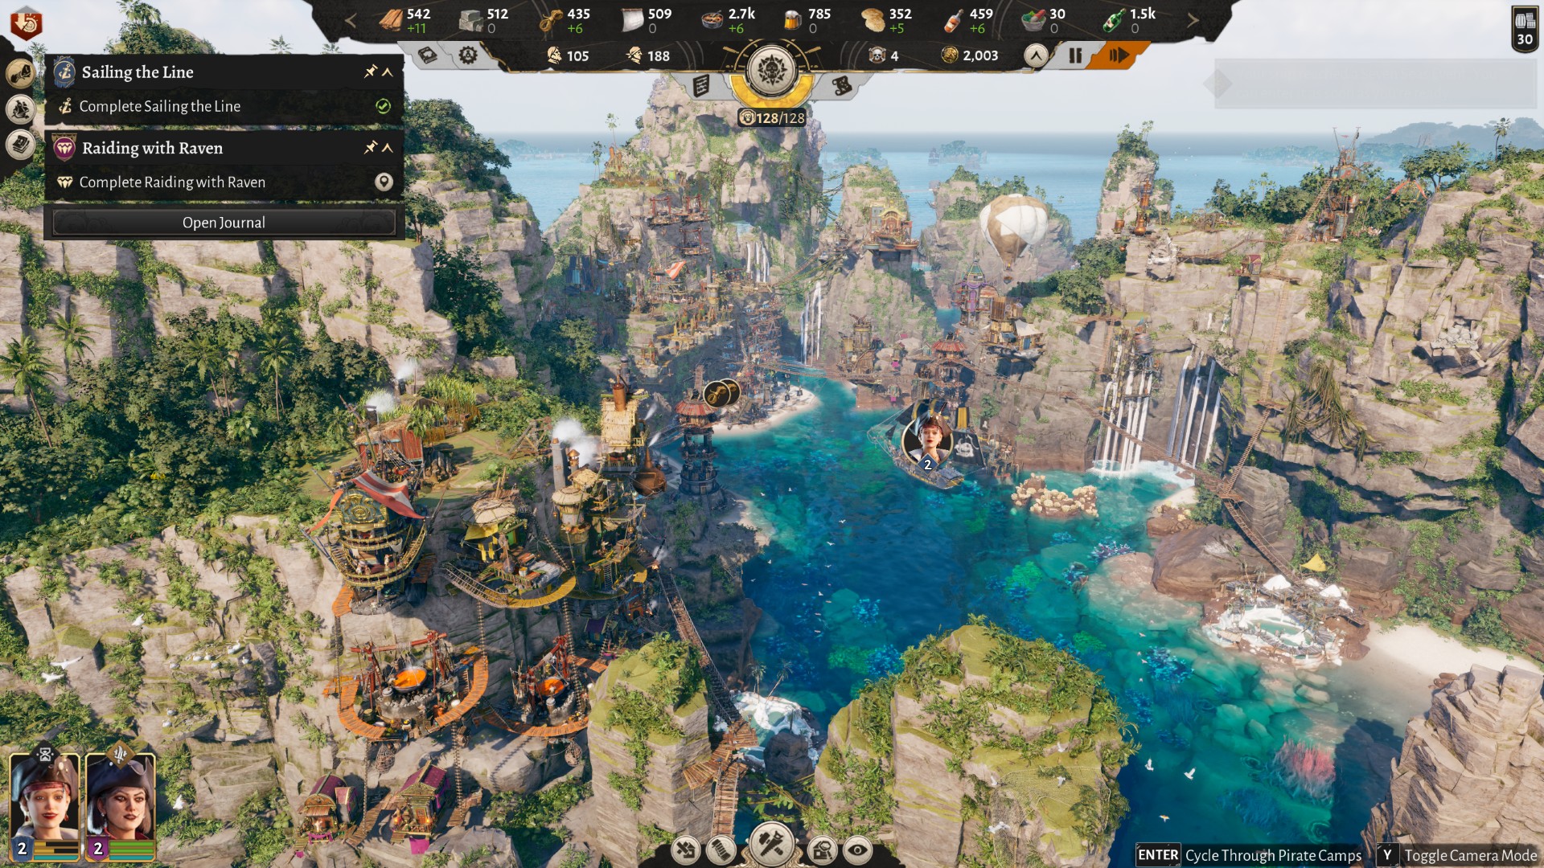Click the food stew resource showing 2.7k
This screenshot has width=1544, height=868.
pyautogui.click(x=728, y=20)
